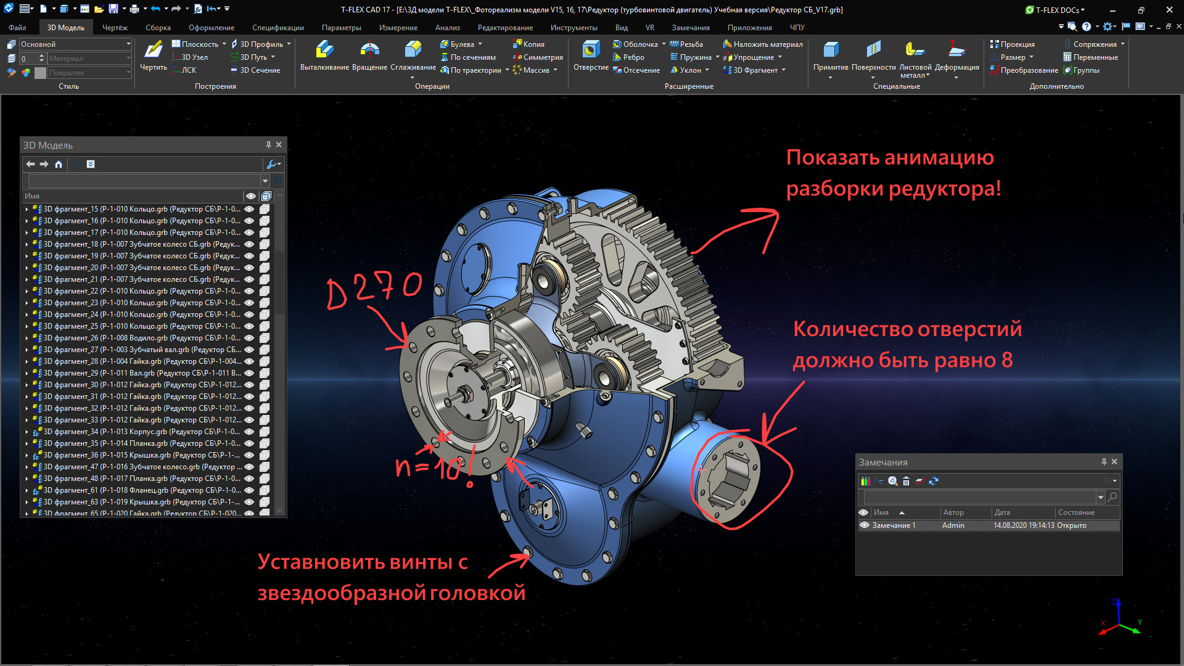This screenshot has height=666, width=1184.
Task: Click the Преобразование button
Action: 1024,70
